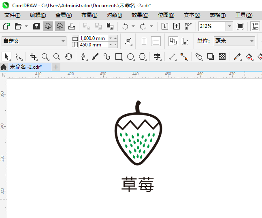Select the Polygon tool
Image resolution: width=262 pixels, height=218 pixels.
(142, 57)
